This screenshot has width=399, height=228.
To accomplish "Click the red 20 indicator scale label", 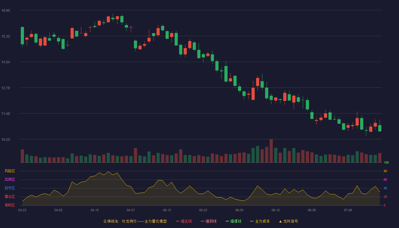I will point(385,197).
